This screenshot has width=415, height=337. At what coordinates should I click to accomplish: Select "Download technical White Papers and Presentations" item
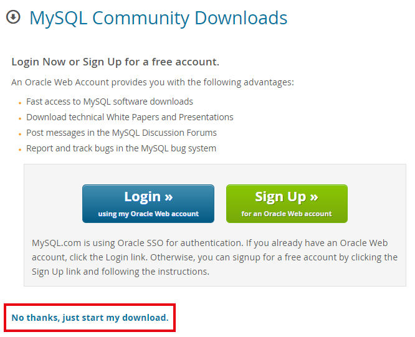point(130,117)
